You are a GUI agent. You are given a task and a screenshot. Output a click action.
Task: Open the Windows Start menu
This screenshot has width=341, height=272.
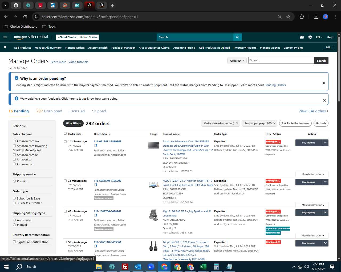pos(6,267)
